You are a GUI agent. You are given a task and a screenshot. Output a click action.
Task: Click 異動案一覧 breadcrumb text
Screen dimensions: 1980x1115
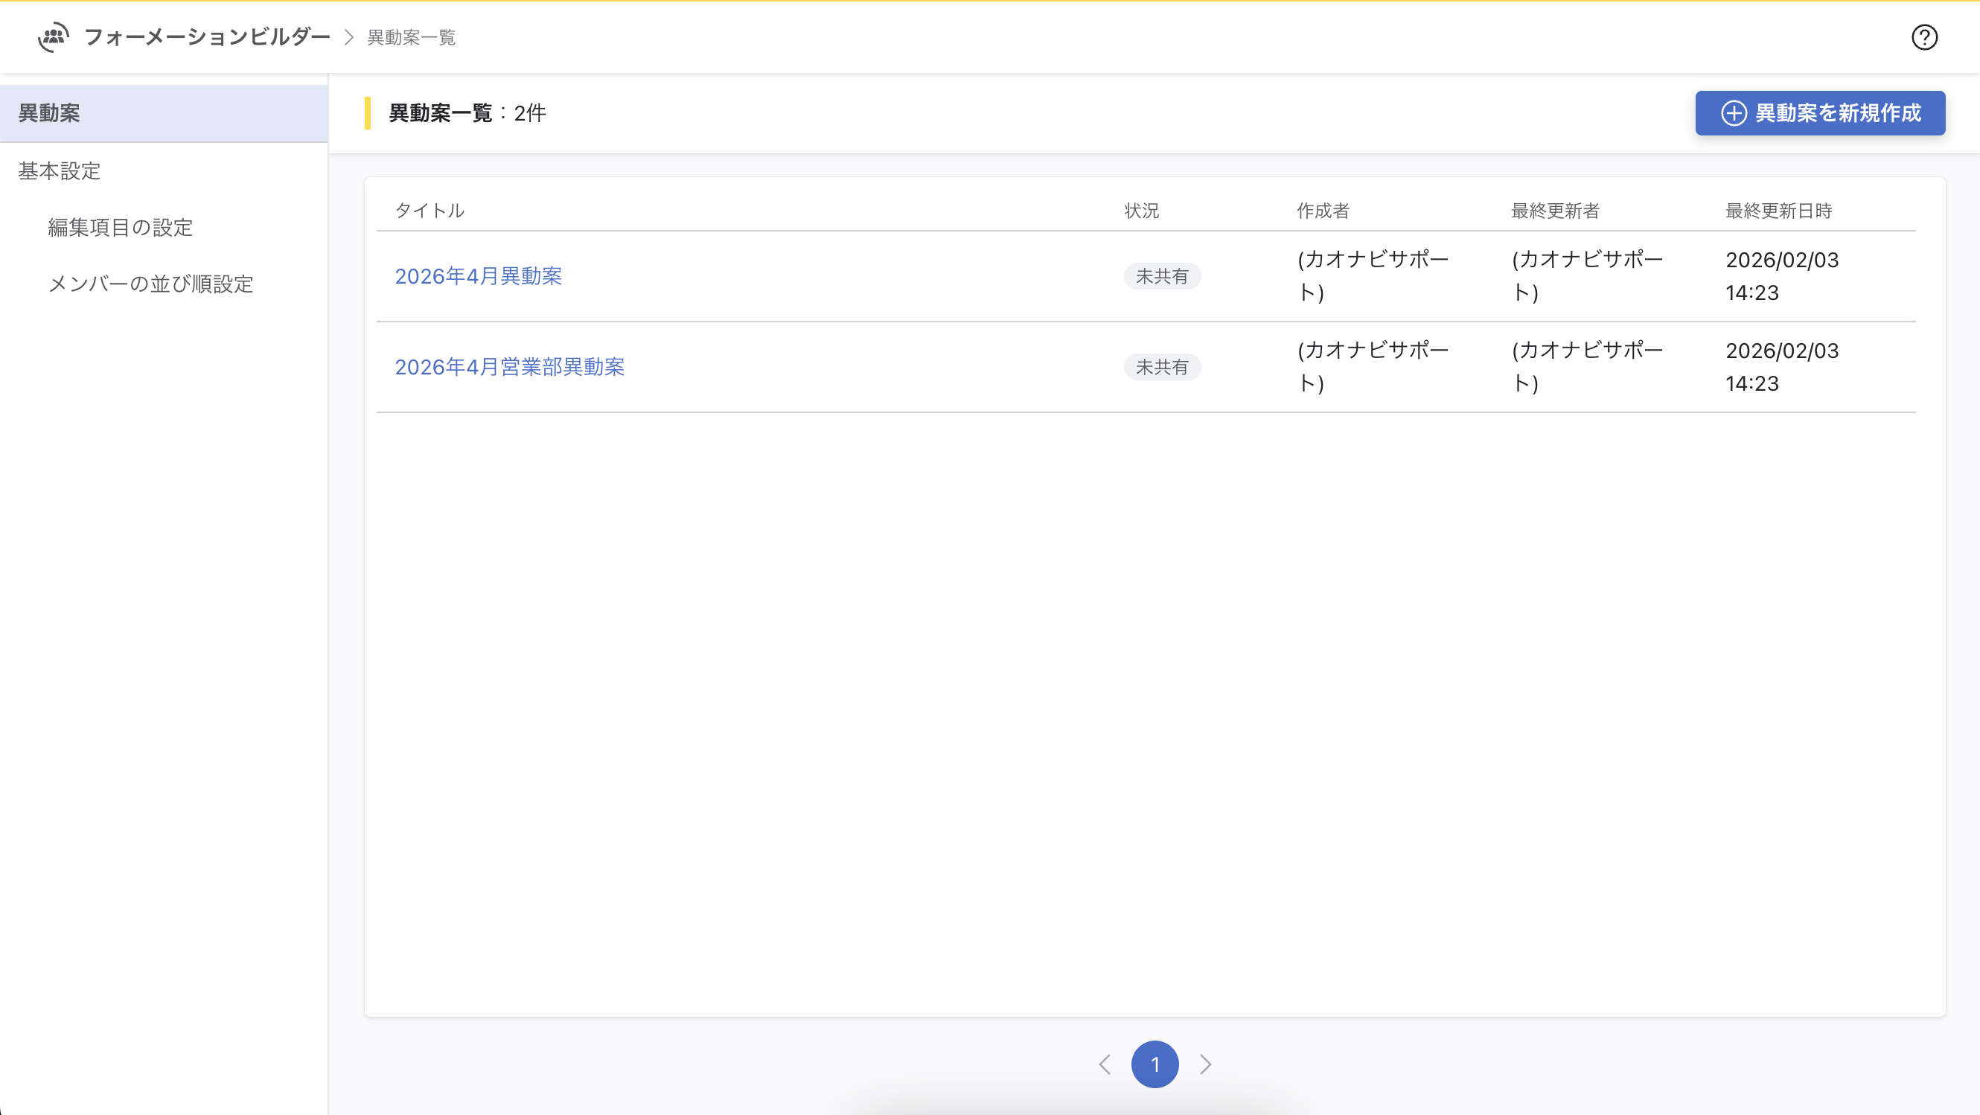point(411,38)
